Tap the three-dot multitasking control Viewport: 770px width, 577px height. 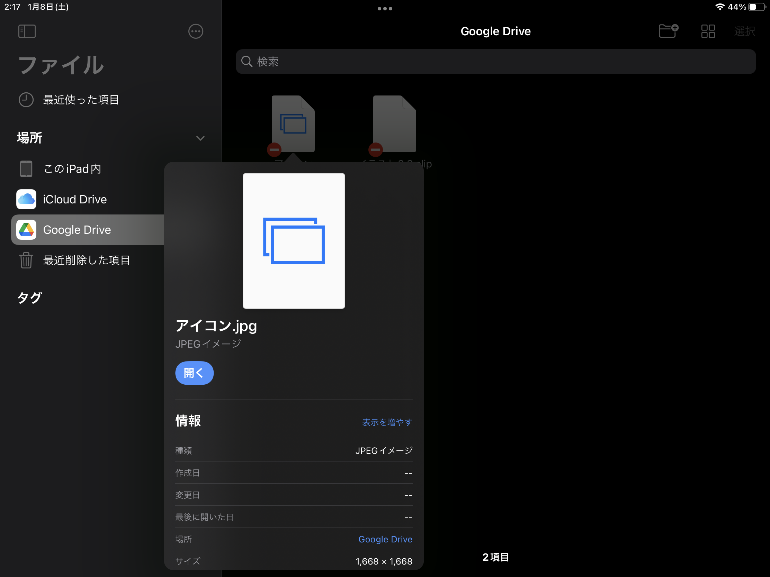coord(385,9)
